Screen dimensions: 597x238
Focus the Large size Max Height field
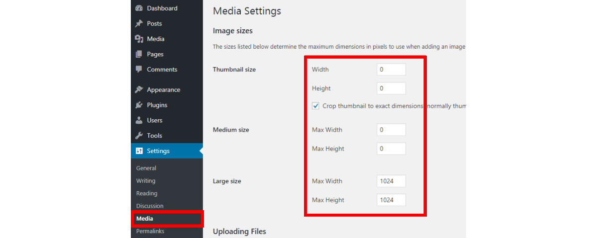tap(391, 200)
